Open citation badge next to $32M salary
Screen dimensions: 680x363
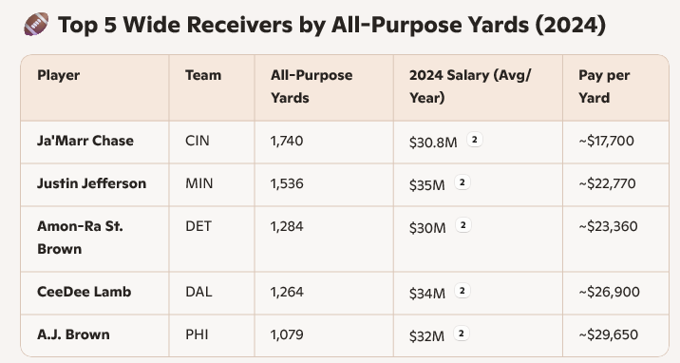(462, 334)
